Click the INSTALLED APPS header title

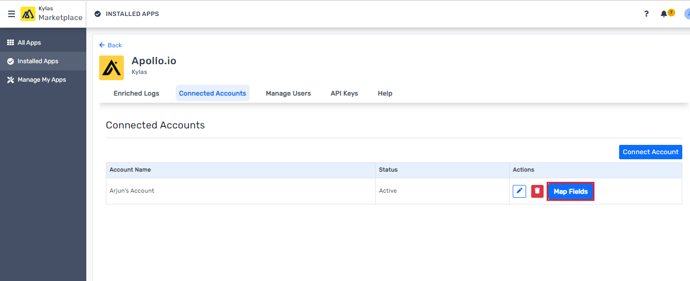(x=132, y=14)
